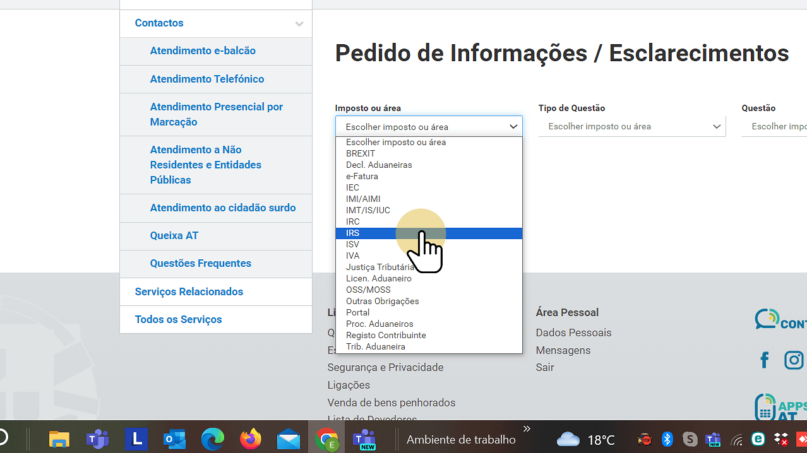Open the Facebook social media icon

[x=765, y=360]
